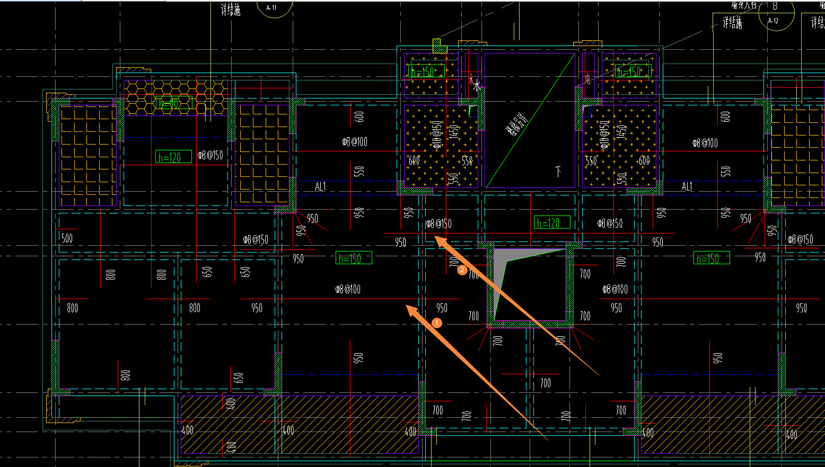825x467 pixels.
Task: Select the rotated 楼梯另详 staircase text
Action: pyautogui.click(x=518, y=124)
